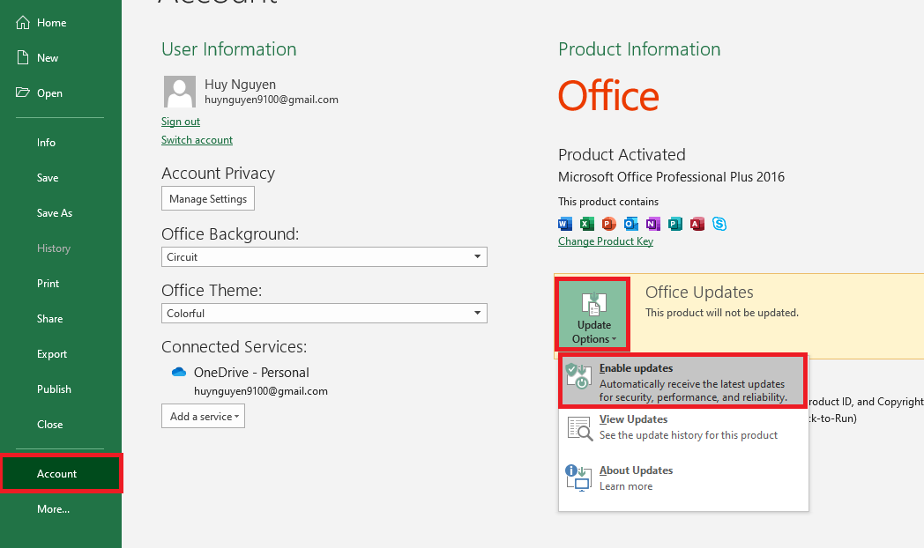Click the OneDrive cloud icon
Screen dimensions: 924x548
click(x=179, y=373)
